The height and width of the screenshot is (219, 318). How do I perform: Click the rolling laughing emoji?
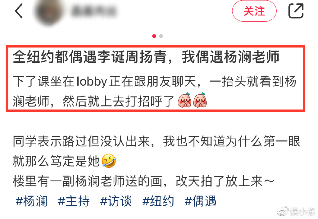click(109, 161)
